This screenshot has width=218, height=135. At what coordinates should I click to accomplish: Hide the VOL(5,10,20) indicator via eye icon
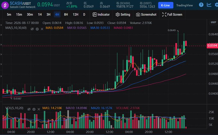pos(29,109)
